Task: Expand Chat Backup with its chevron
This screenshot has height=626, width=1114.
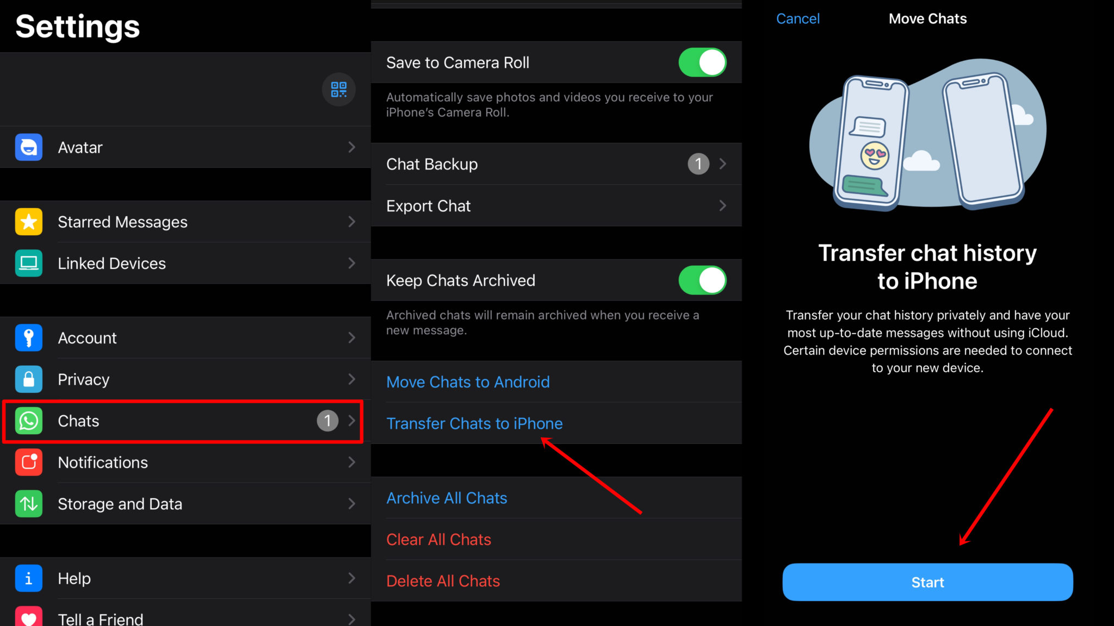Action: pos(722,164)
